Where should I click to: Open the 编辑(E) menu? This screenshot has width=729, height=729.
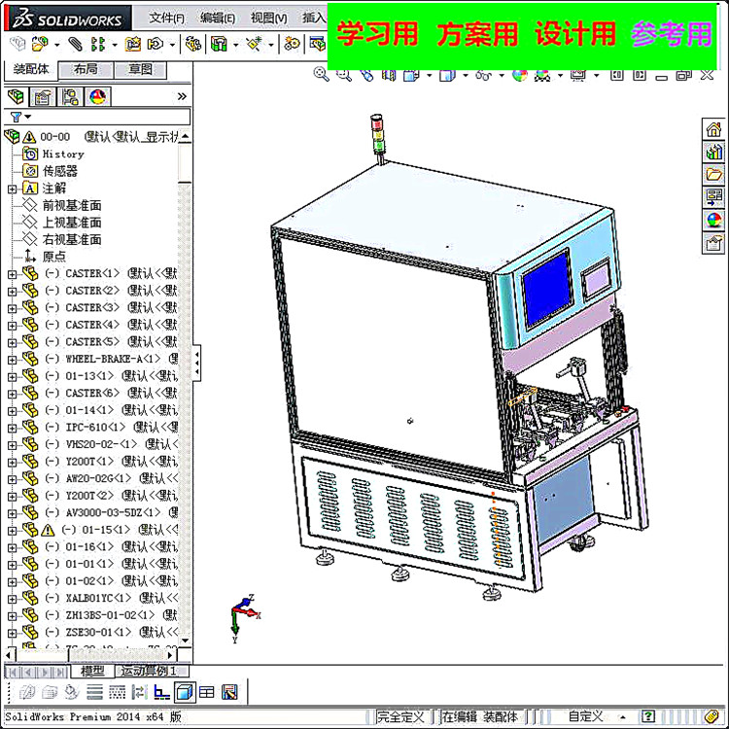click(x=218, y=18)
